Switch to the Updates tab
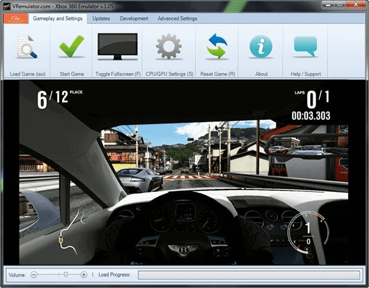Image resolution: width=369 pixels, height=288 pixels. [x=101, y=19]
